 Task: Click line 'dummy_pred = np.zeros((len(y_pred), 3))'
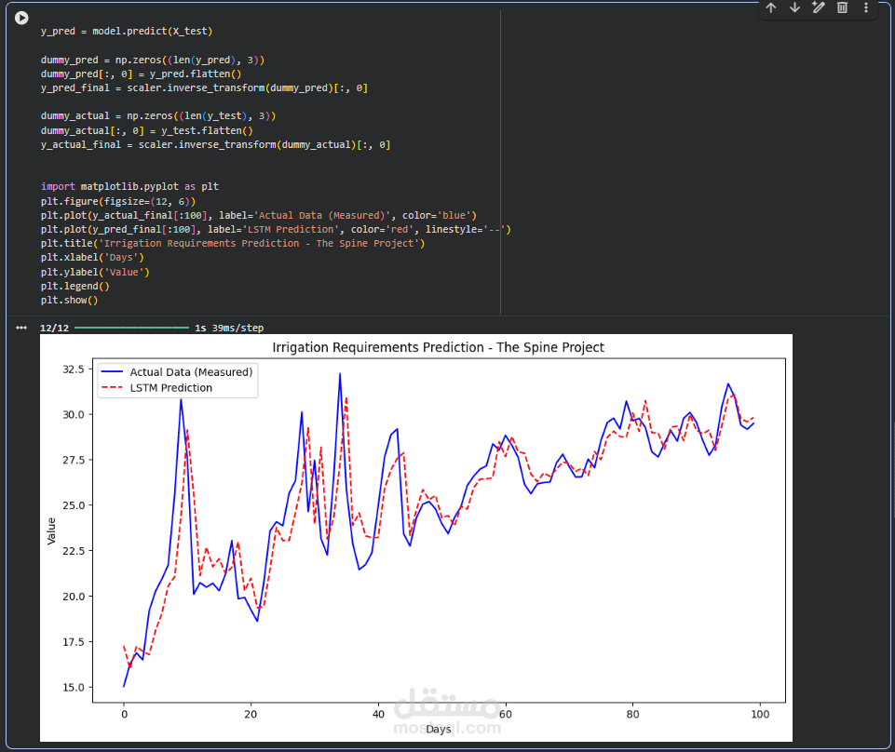(153, 60)
